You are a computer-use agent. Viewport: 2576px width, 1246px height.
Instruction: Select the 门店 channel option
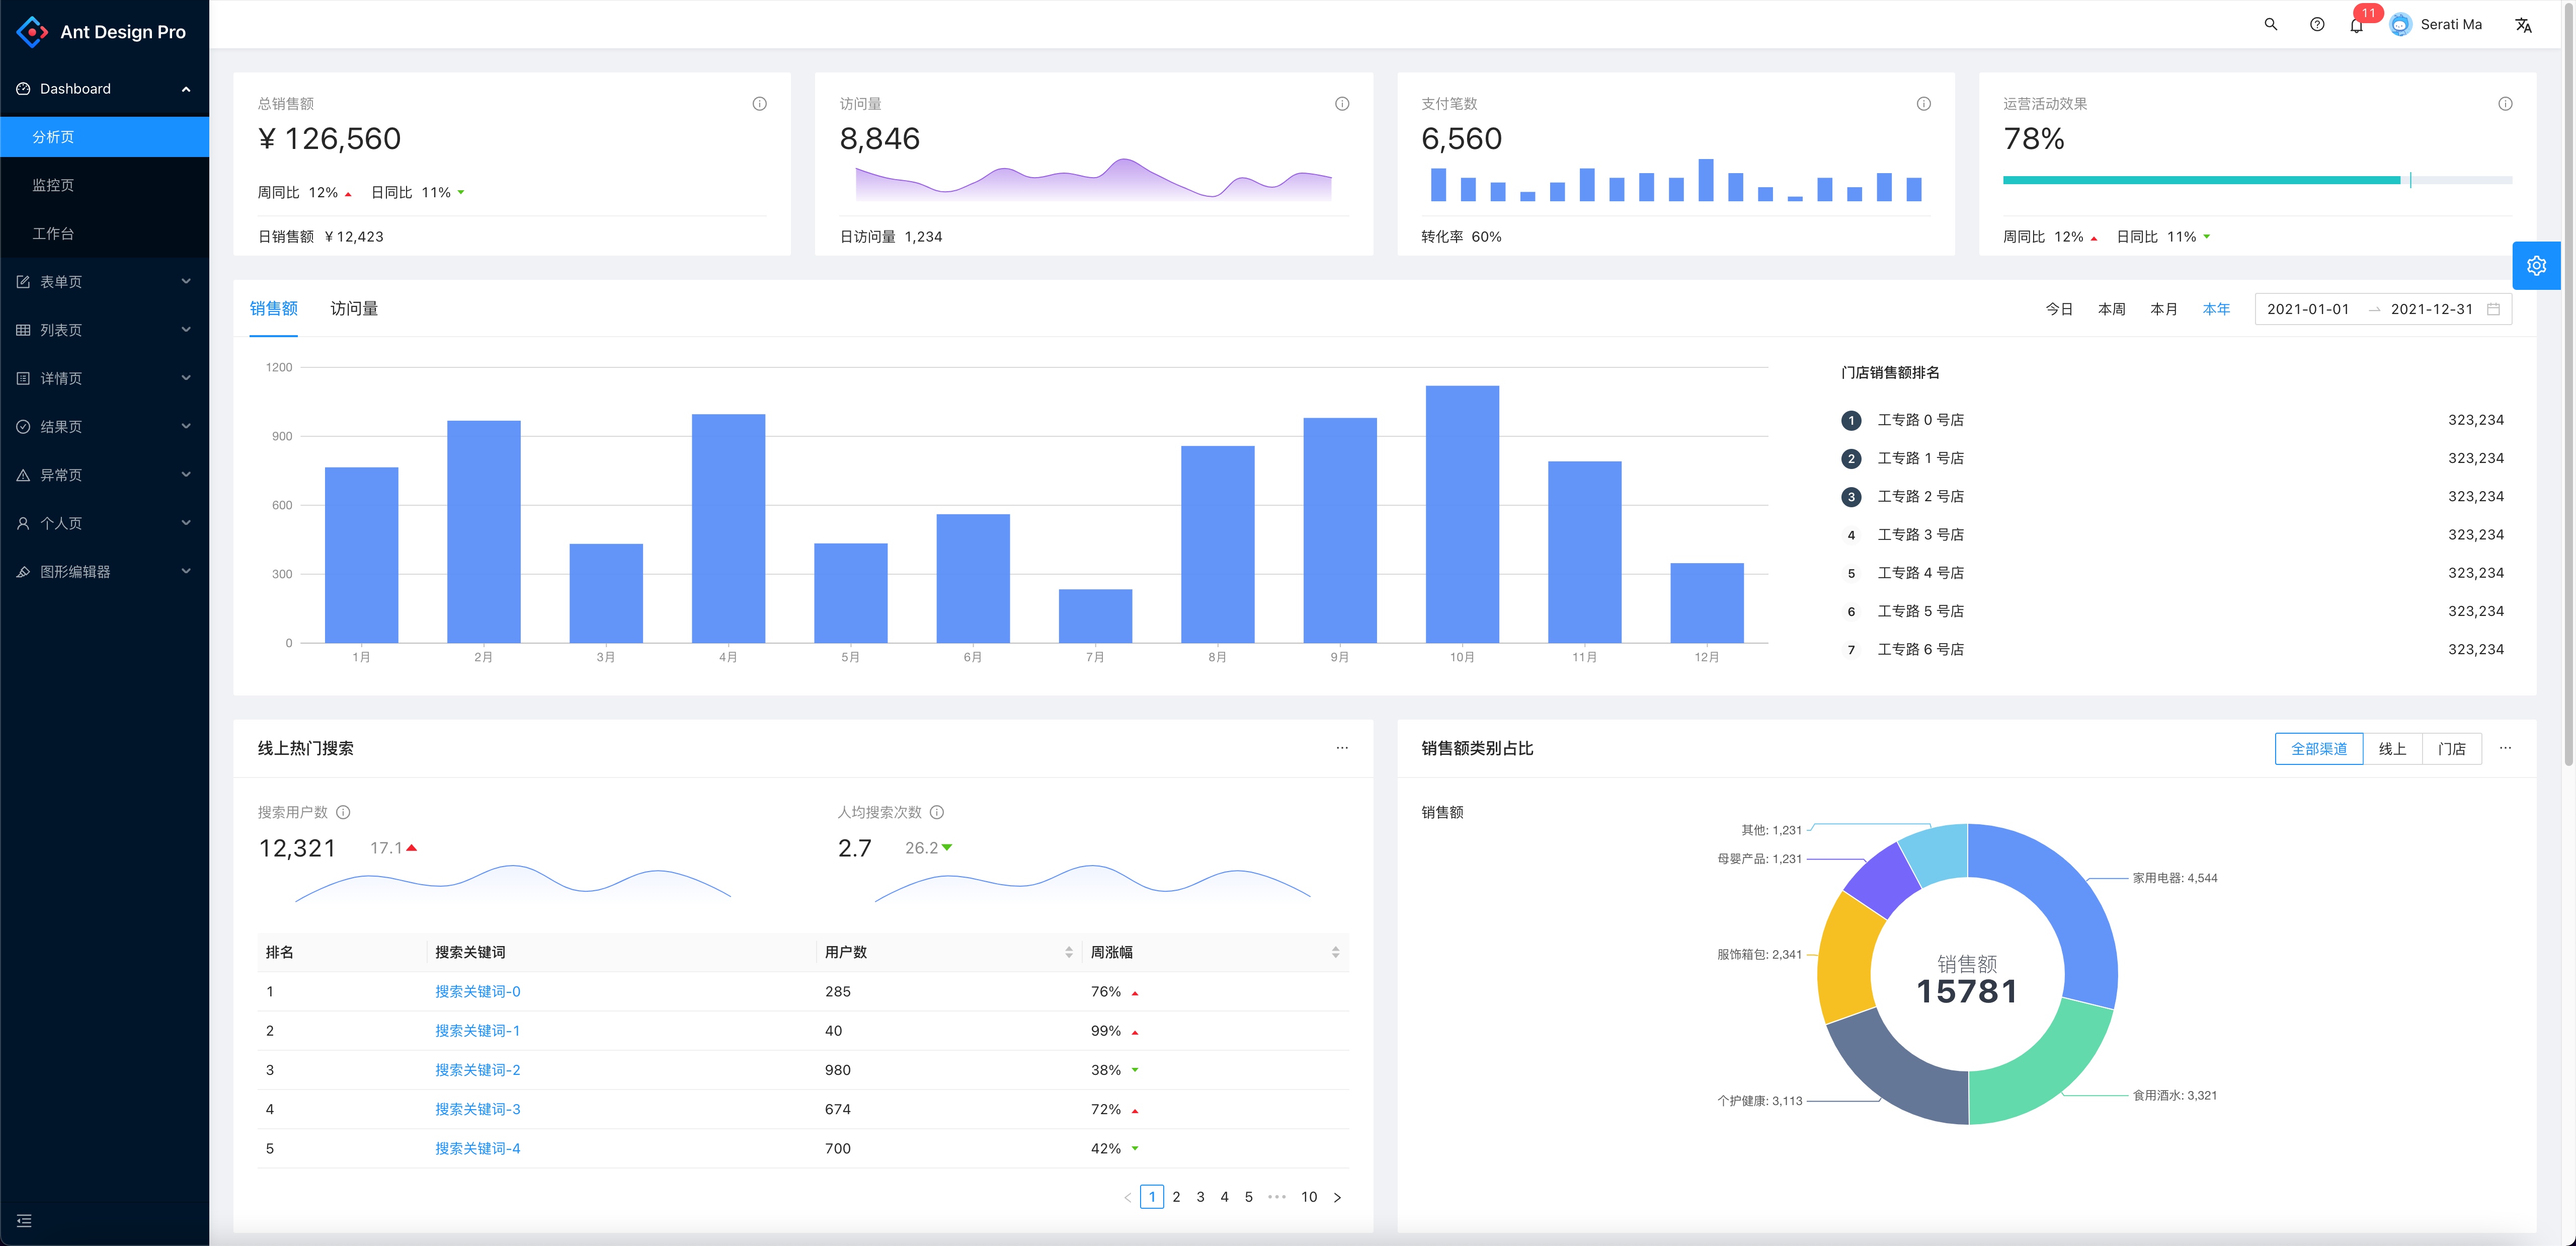[x=2451, y=748]
